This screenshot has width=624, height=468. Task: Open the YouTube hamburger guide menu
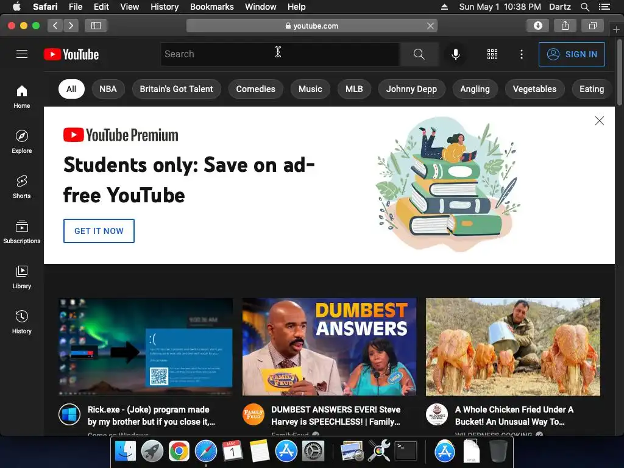[22, 54]
